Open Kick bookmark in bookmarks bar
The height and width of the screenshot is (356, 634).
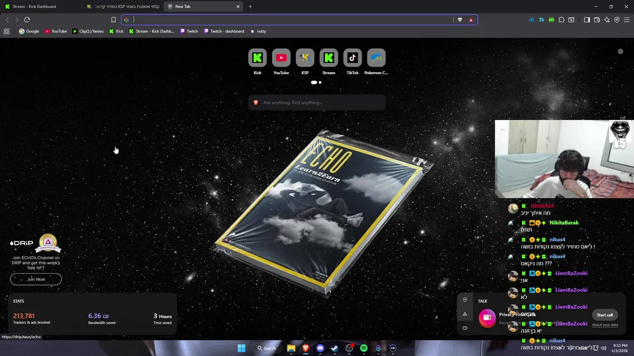116,31
